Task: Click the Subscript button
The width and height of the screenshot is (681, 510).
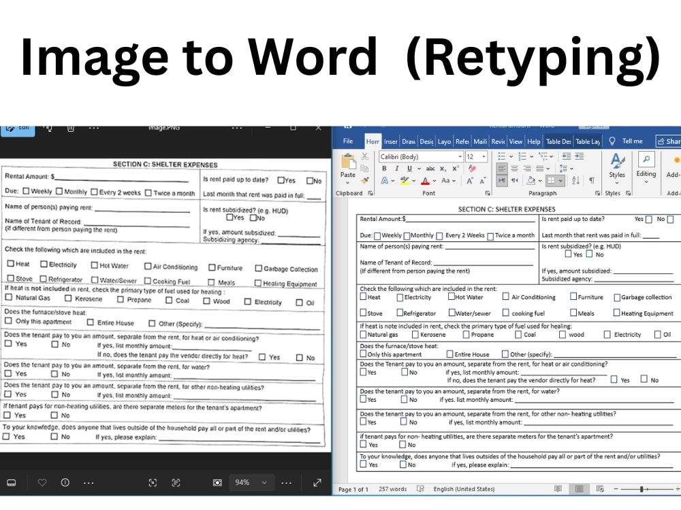Action: pyautogui.click(x=443, y=169)
